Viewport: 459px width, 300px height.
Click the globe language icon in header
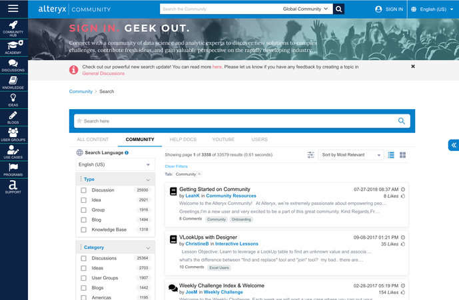pyautogui.click(x=414, y=9)
